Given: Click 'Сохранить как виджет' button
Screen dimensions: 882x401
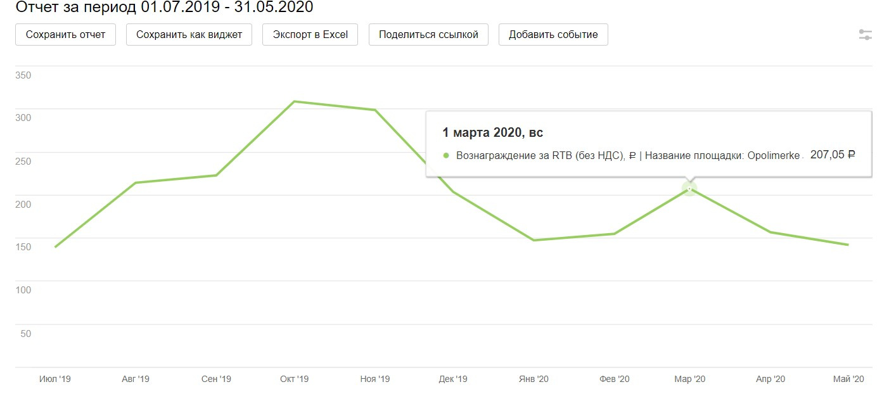Looking at the screenshot, I should (x=189, y=35).
